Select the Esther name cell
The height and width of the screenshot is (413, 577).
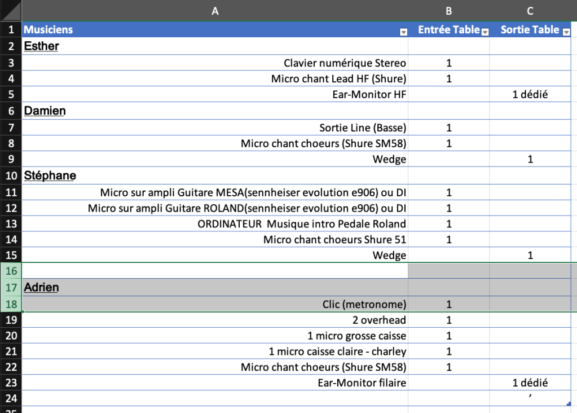click(41, 46)
